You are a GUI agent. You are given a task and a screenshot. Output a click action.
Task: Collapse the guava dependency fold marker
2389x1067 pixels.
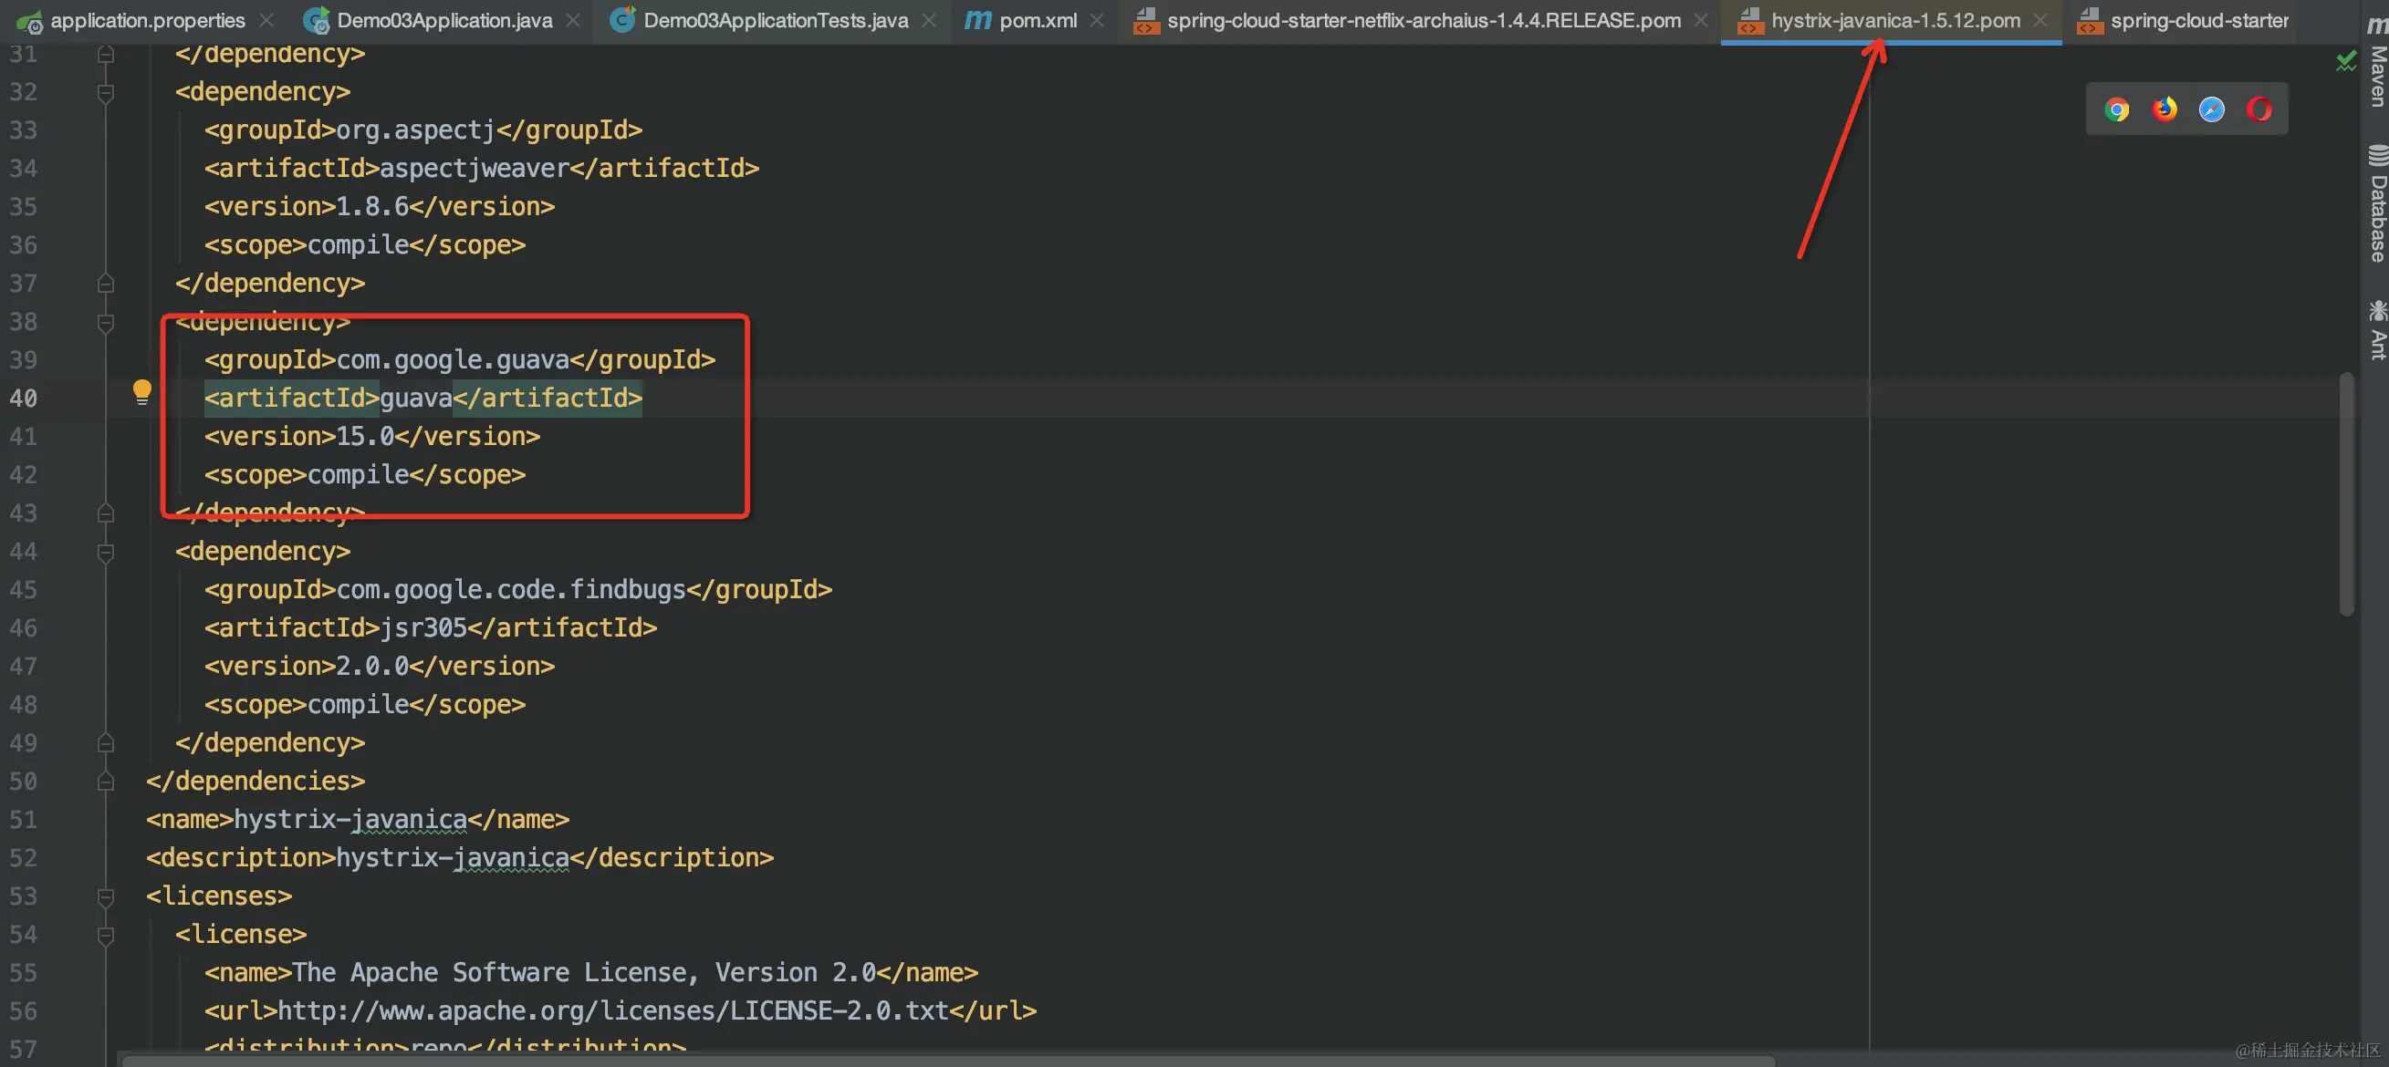pyautogui.click(x=106, y=323)
